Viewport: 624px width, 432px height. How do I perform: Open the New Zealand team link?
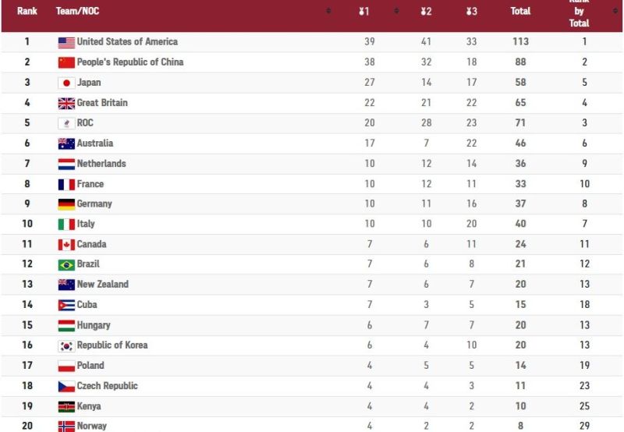pyautogui.click(x=102, y=285)
